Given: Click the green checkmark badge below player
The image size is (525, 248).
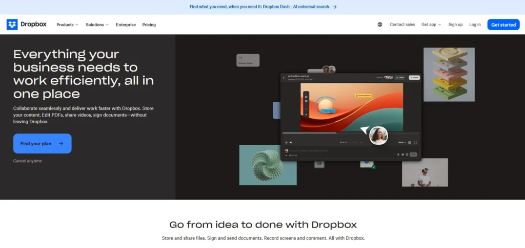Looking at the screenshot, I should [x=374, y=167].
